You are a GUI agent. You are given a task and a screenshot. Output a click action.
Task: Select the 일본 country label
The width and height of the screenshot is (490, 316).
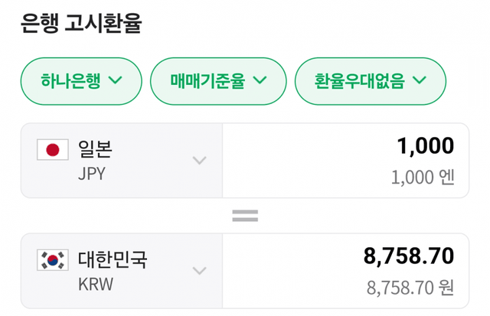95,148
